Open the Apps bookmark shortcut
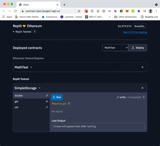 point(7,17)
